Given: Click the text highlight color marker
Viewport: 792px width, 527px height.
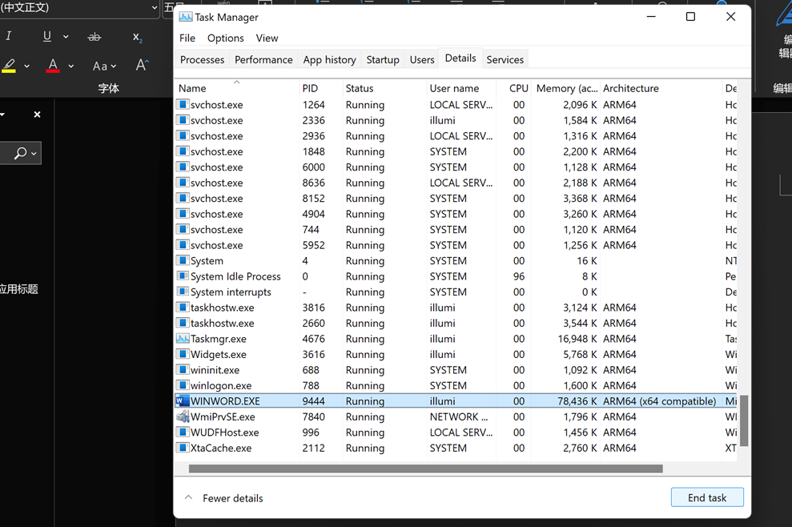Looking at the screenshot, I should click(x=10, y=66).
